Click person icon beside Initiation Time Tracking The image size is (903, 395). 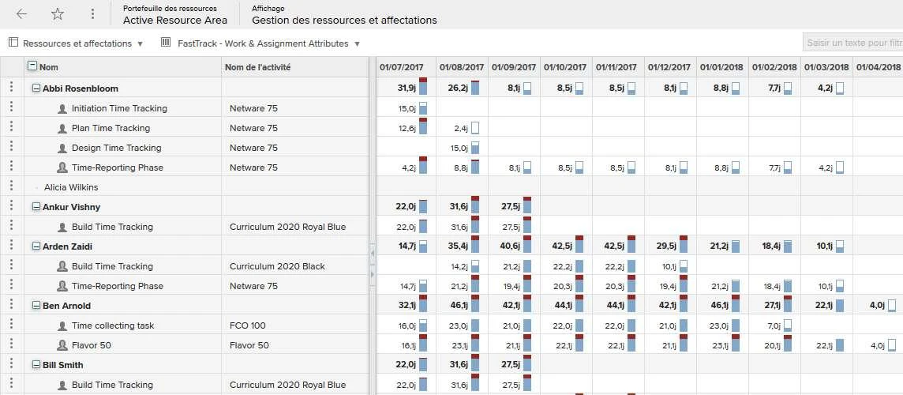pyautogui.click(x=62, y=108)
